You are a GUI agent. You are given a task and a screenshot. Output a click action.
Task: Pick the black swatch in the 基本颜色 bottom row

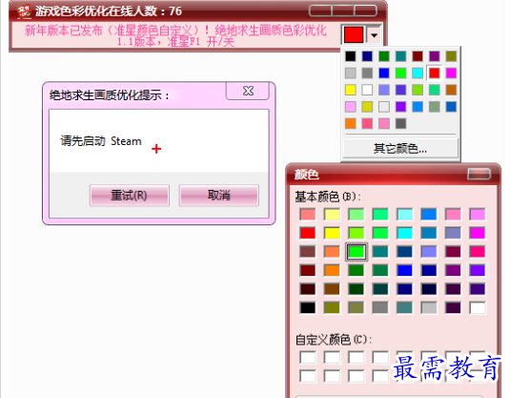pyautogui.click(x=308, y=307)
